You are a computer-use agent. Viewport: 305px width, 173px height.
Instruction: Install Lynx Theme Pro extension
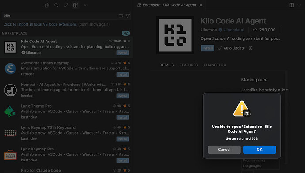click(x=122, y=117)
